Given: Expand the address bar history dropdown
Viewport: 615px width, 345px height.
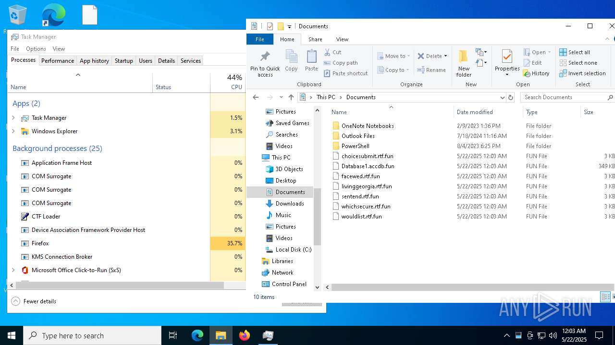Looking at the screenshot, I should (503, 97).
